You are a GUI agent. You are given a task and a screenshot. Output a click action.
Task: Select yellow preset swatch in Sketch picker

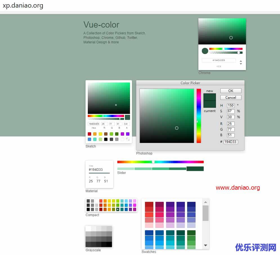point(100,134)
